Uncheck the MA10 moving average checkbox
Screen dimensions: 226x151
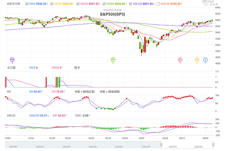pyautogui.click(x=52, y=4)
